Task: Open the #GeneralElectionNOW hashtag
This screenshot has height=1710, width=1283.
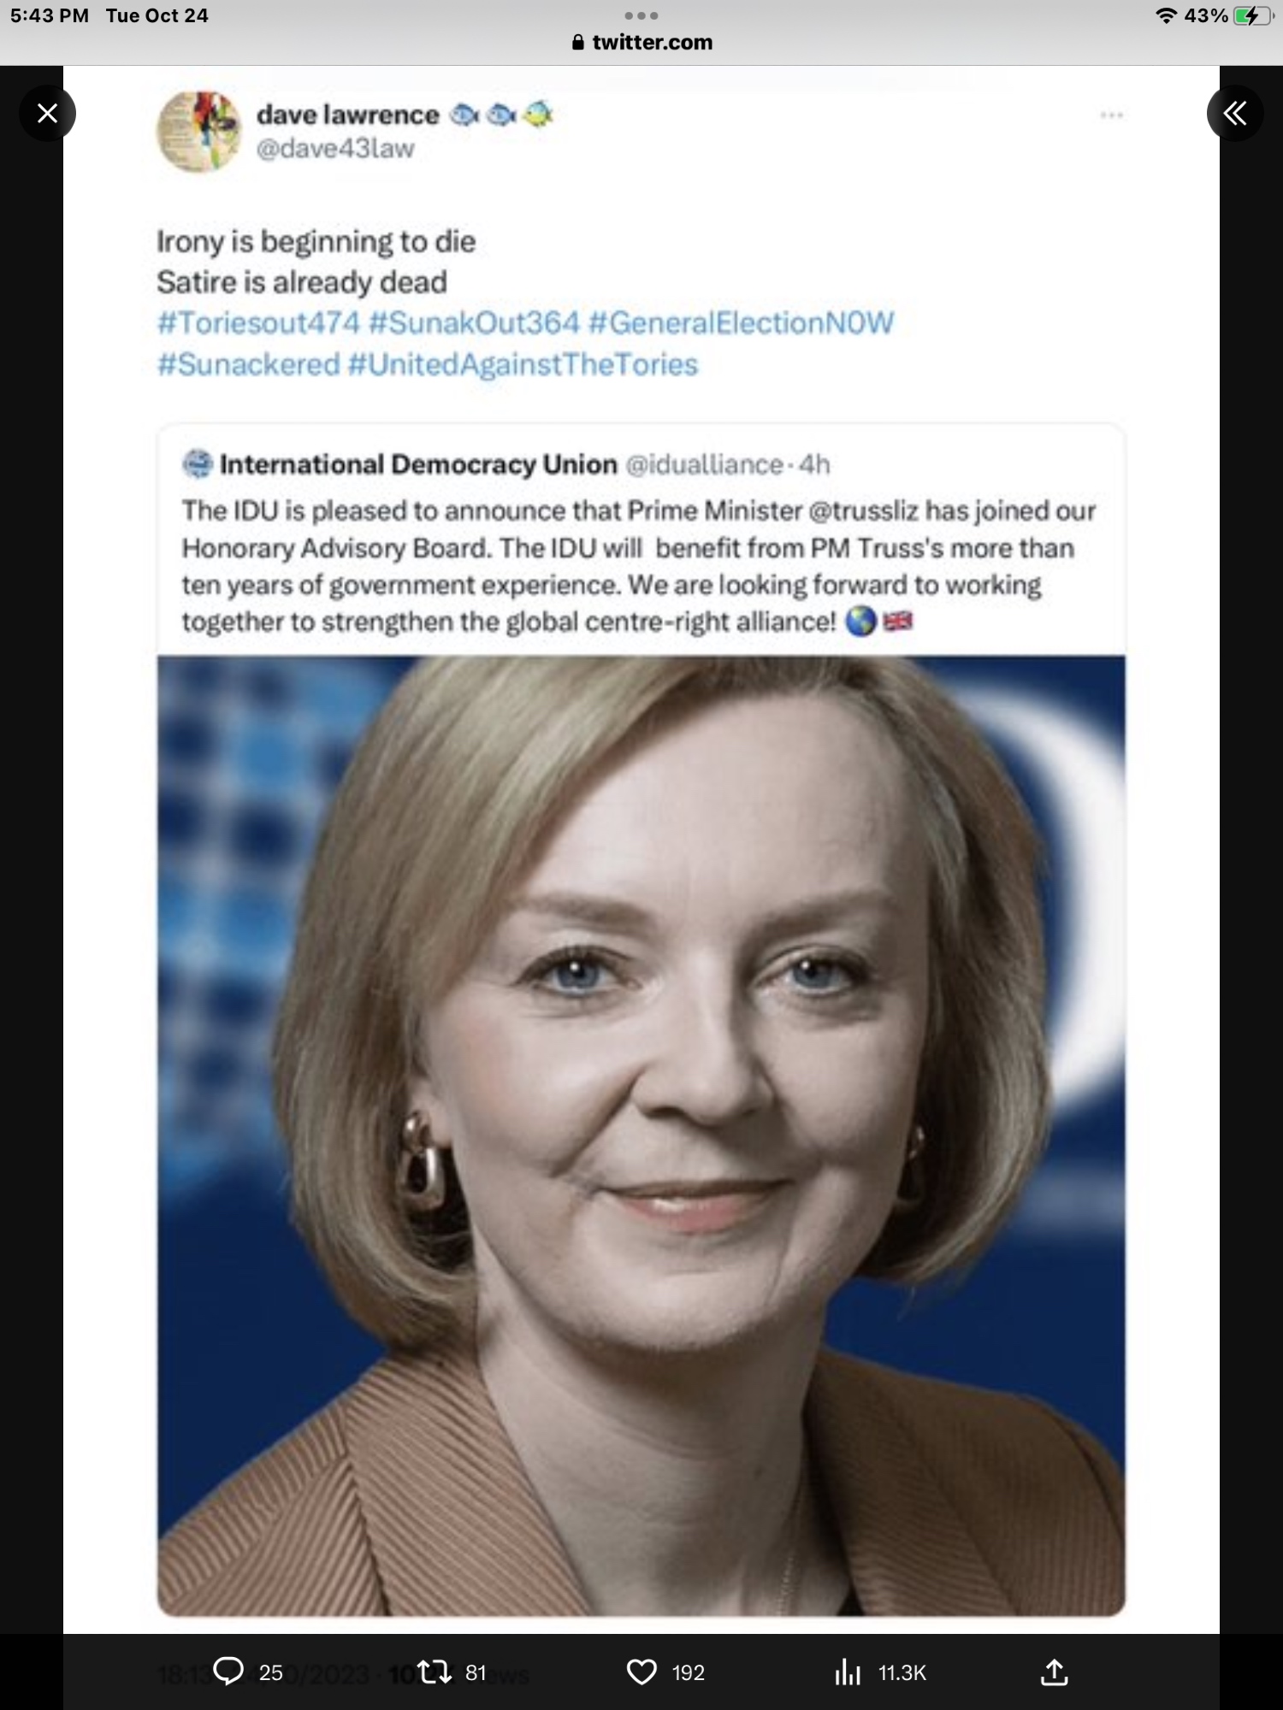Action: 741,323
